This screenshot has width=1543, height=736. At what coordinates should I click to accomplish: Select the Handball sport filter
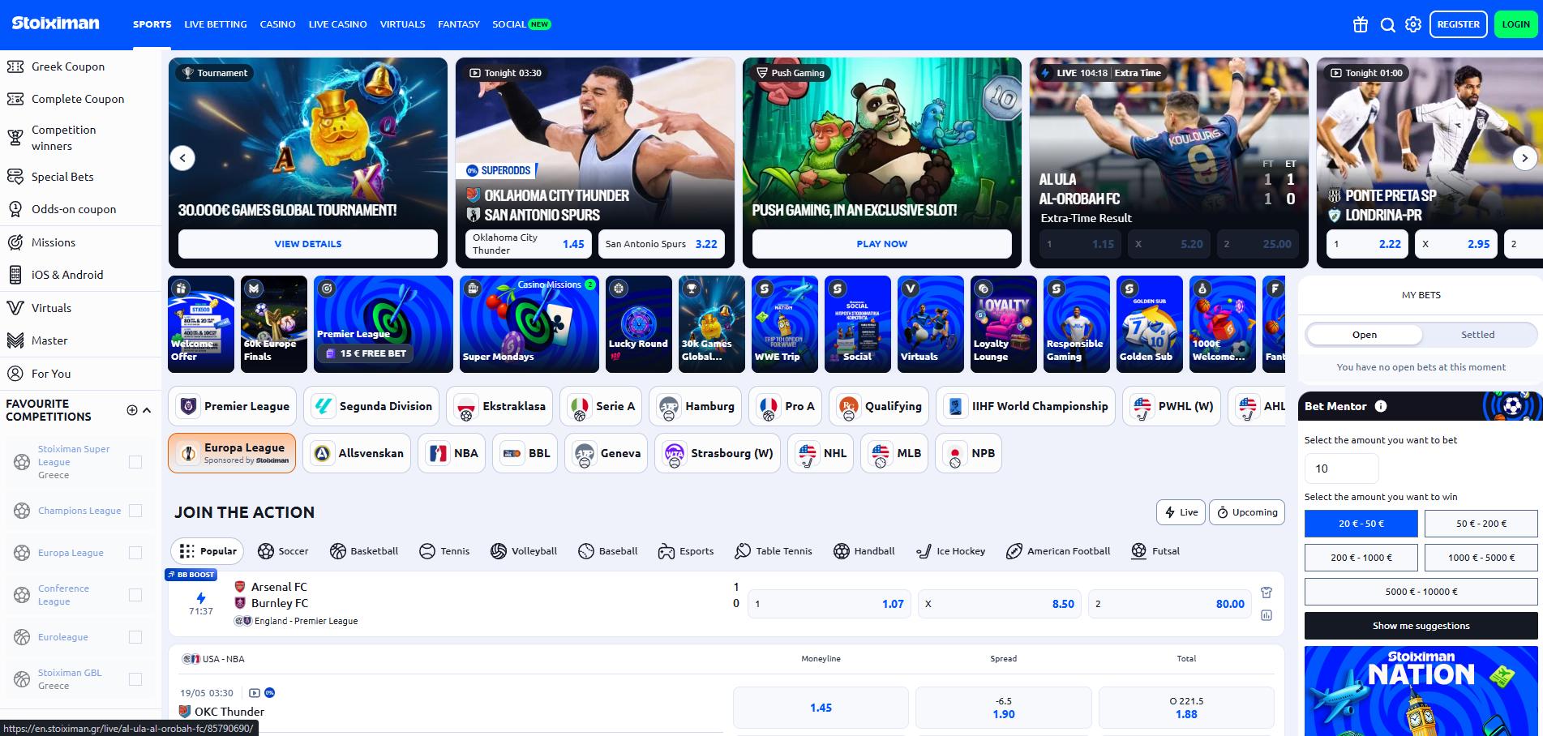[x=864, y=551]
